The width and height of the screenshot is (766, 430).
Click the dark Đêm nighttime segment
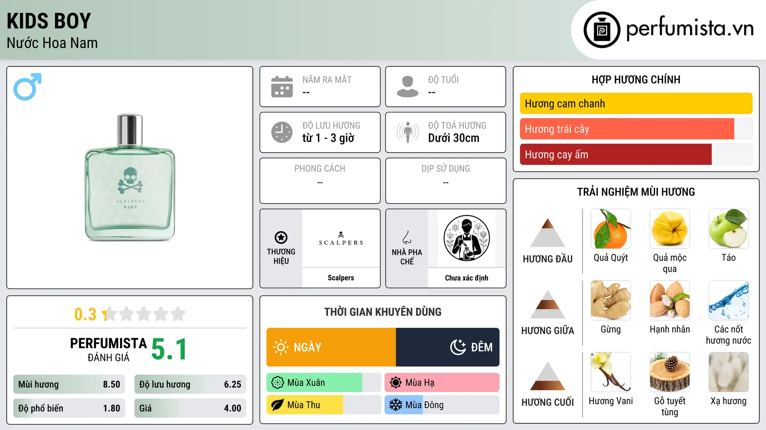pos(448,347)
